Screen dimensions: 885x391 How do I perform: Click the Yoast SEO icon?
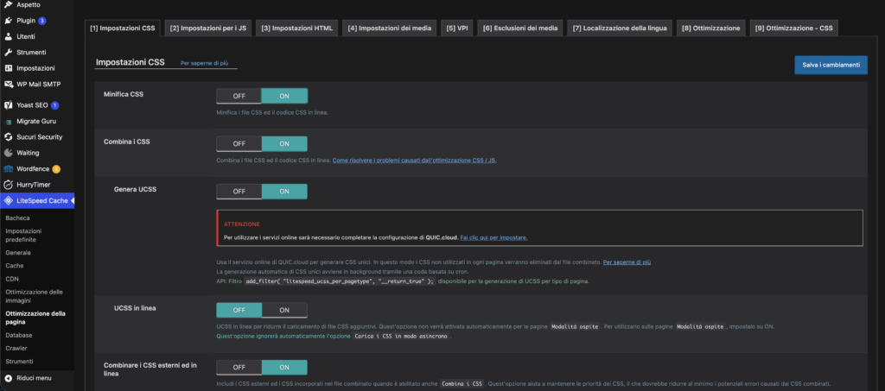click(x=8, y=104)
